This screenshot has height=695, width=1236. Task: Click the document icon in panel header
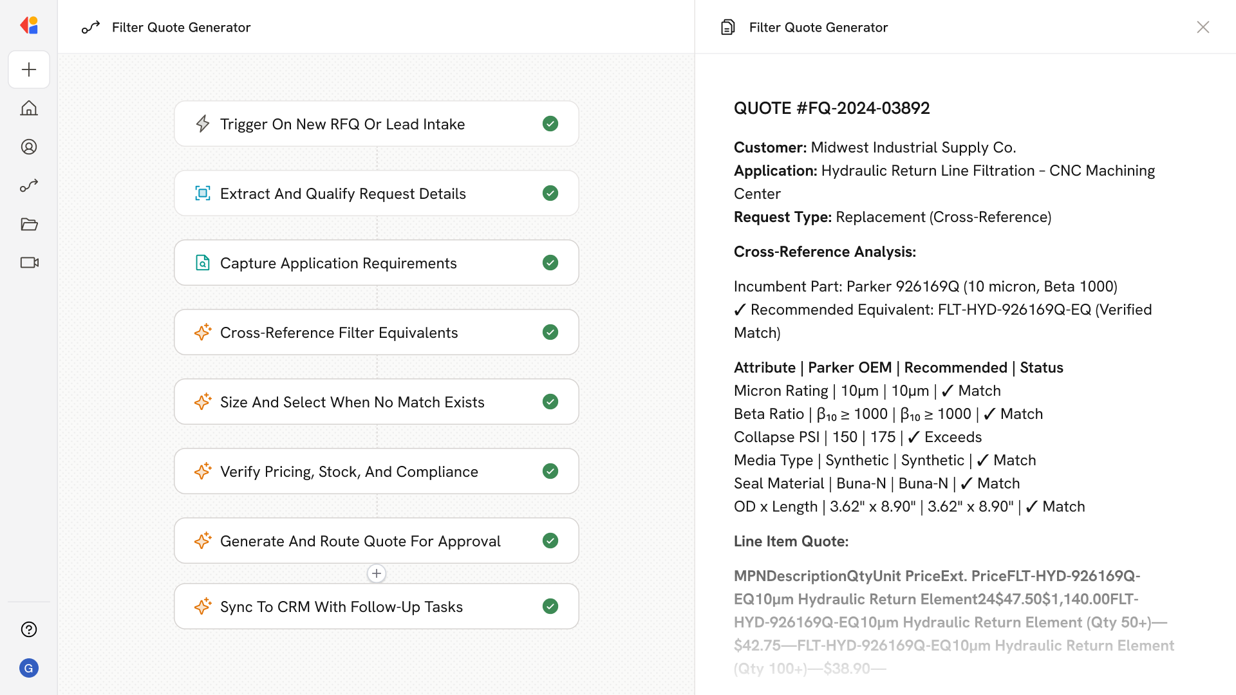(x=727, y=27)
